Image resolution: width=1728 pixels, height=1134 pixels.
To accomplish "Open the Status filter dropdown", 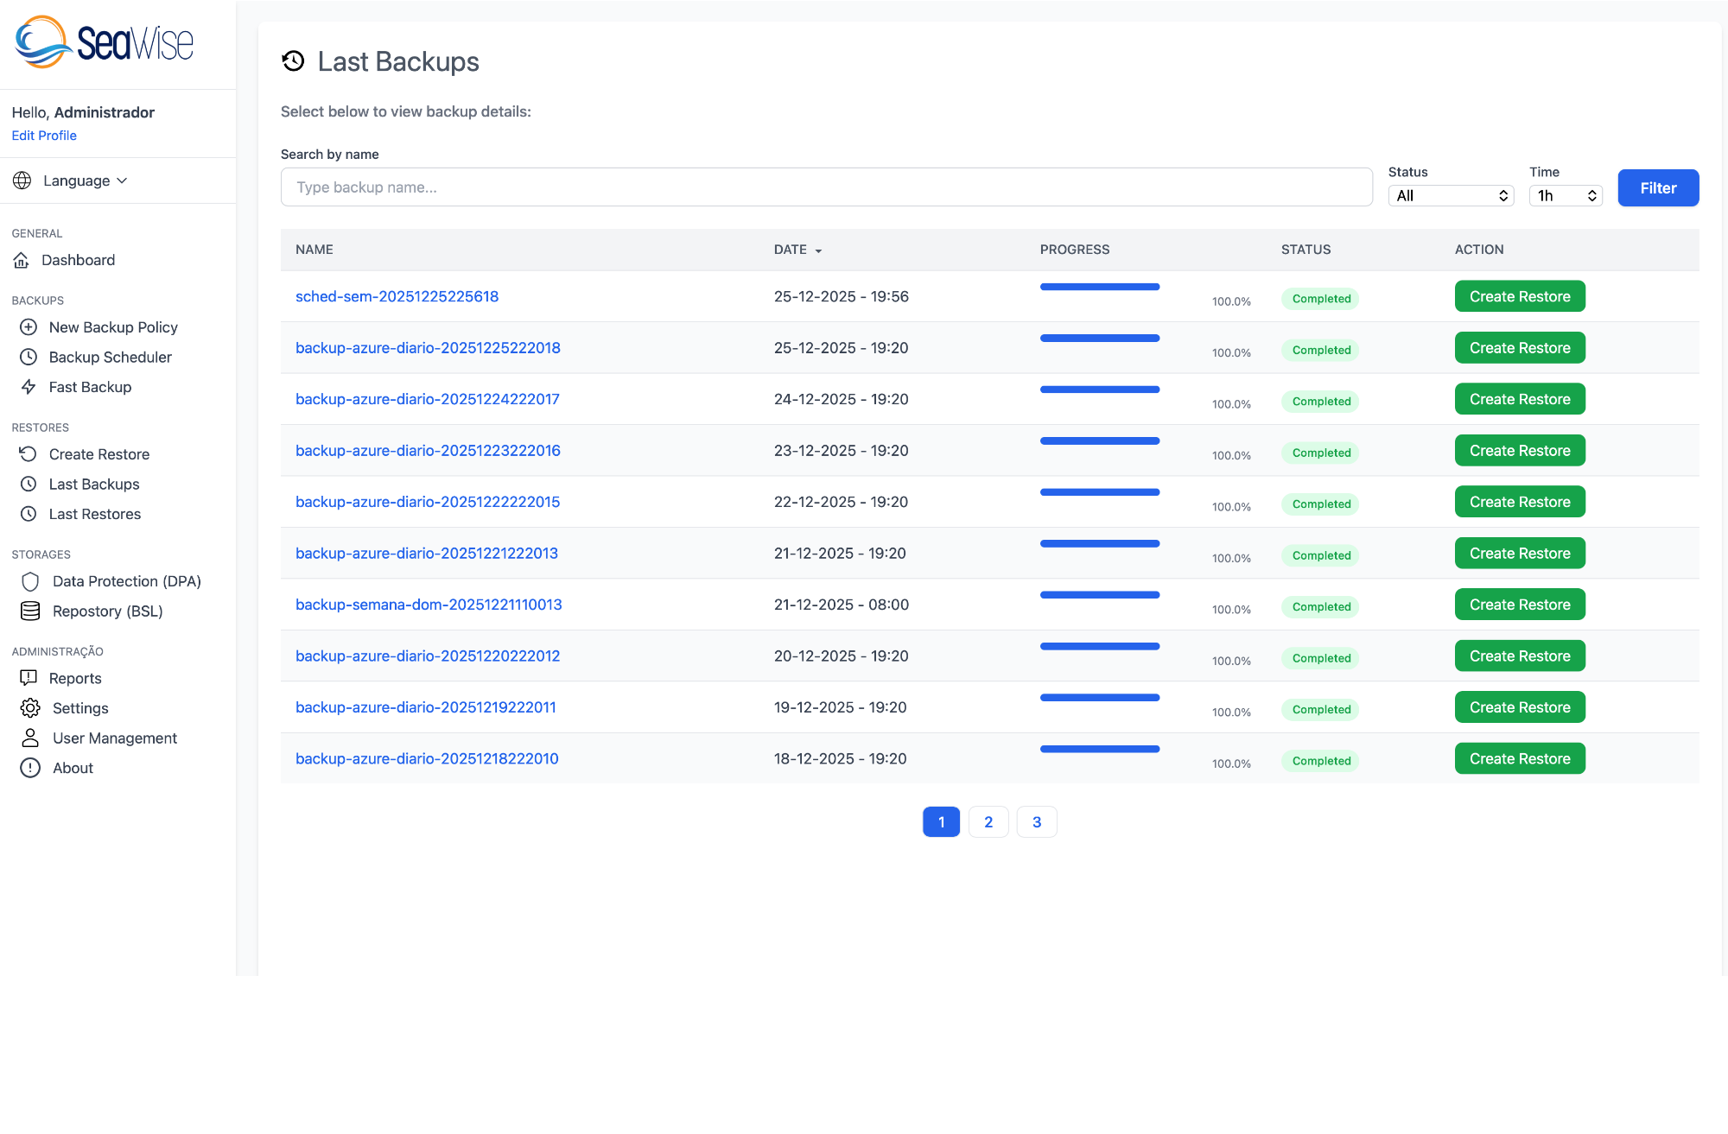I will tap(1450, 195).
